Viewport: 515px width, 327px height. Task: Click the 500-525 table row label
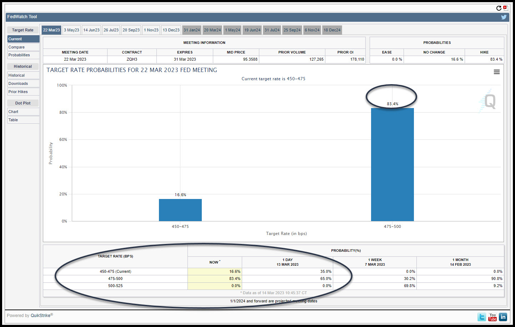(115, 286)
